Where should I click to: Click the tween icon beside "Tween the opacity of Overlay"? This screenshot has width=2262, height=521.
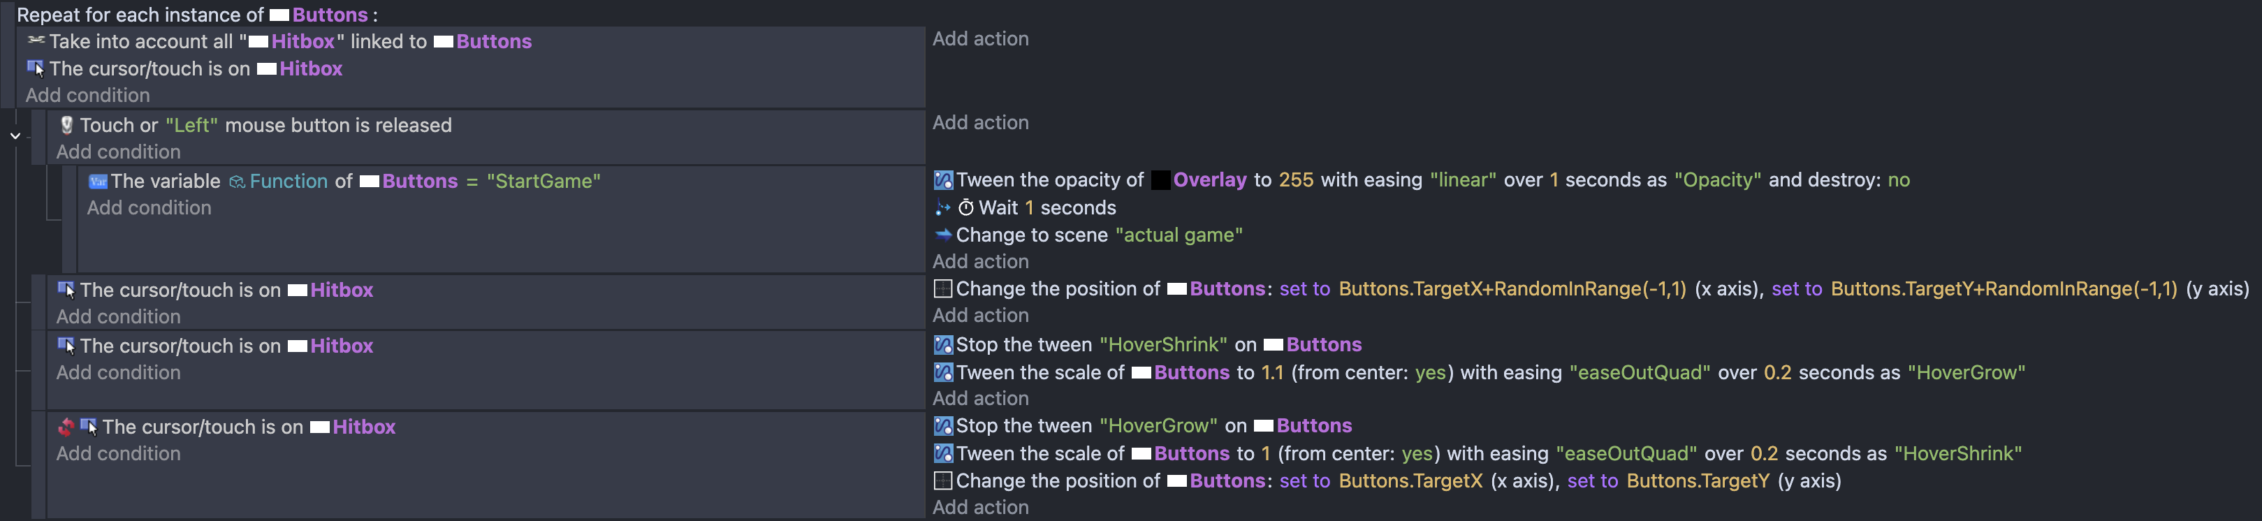(x=943, y=180)
